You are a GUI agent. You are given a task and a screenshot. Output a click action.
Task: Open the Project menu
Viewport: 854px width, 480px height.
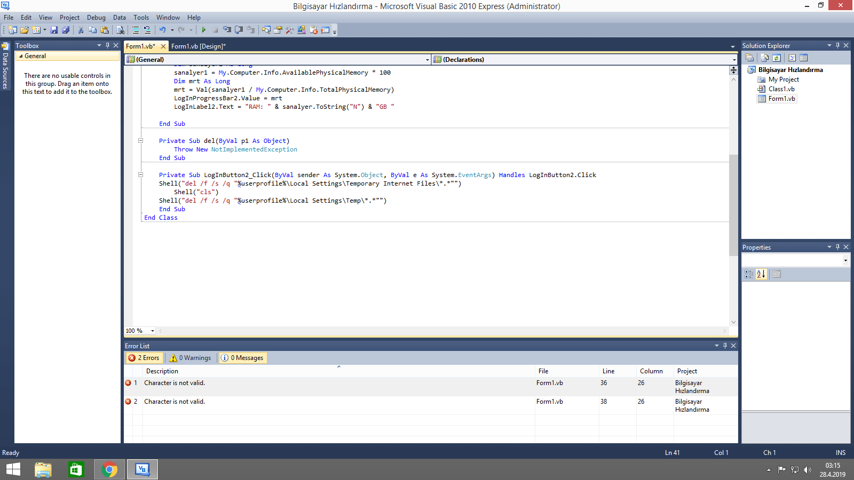(69, 18)
